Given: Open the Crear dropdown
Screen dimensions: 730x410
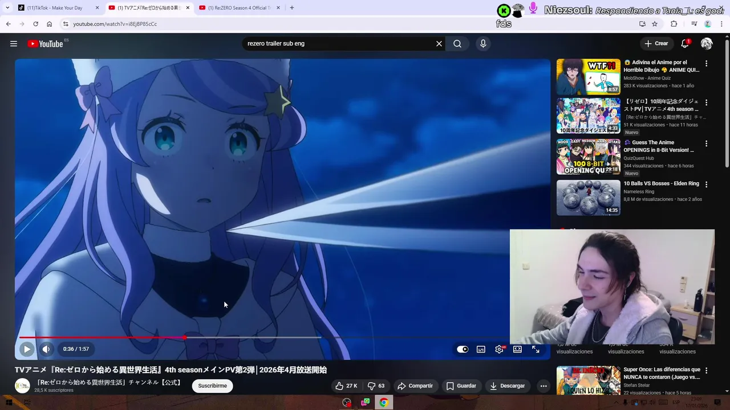Looking at the screenshot, I should point(656,44).
